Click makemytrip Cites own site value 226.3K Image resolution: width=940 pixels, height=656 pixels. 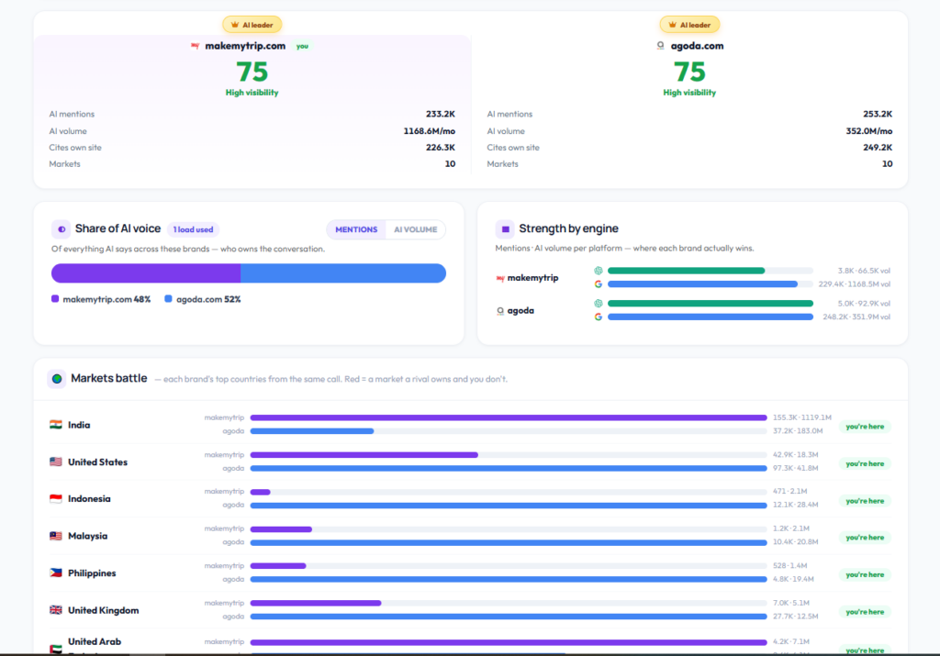[441, 148]
